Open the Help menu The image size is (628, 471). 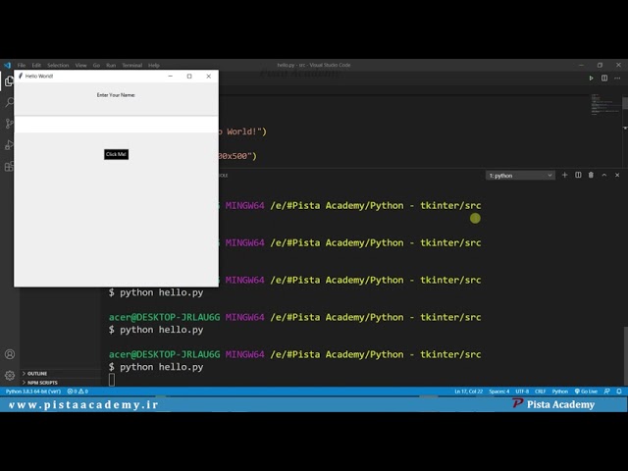click(x=154, y=65)
